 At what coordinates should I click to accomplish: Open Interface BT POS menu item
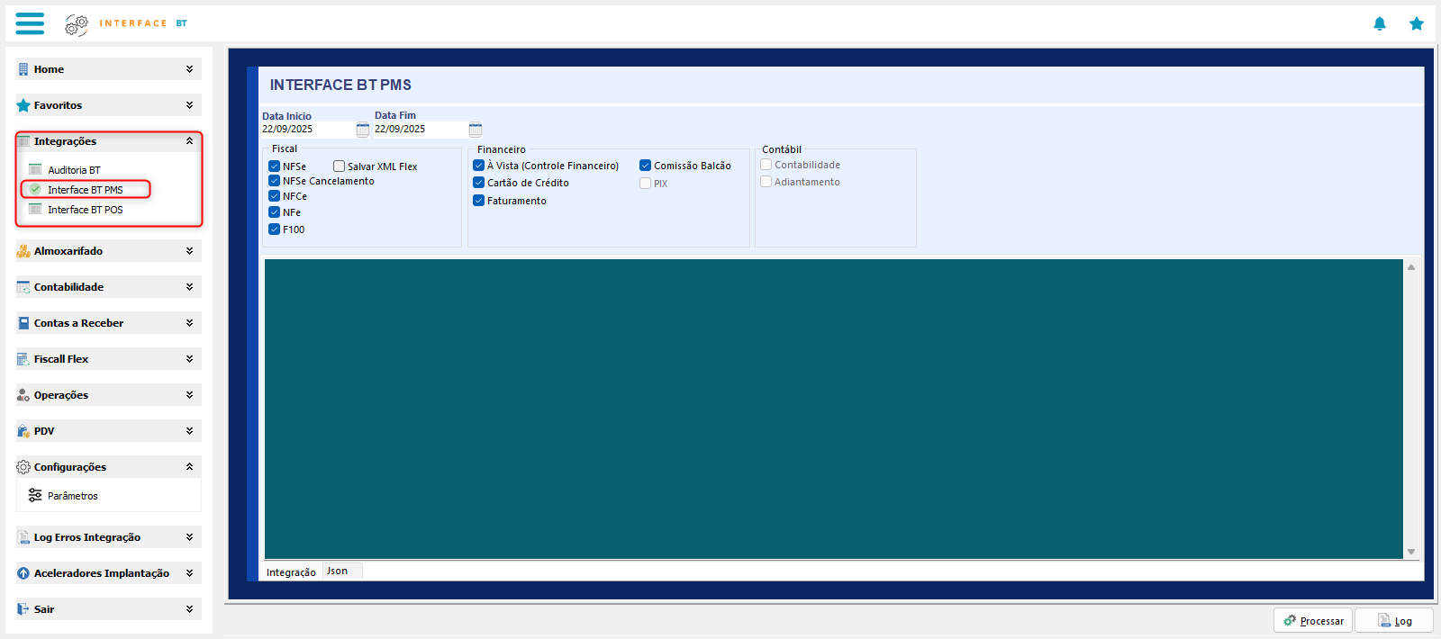click(86, 210)
